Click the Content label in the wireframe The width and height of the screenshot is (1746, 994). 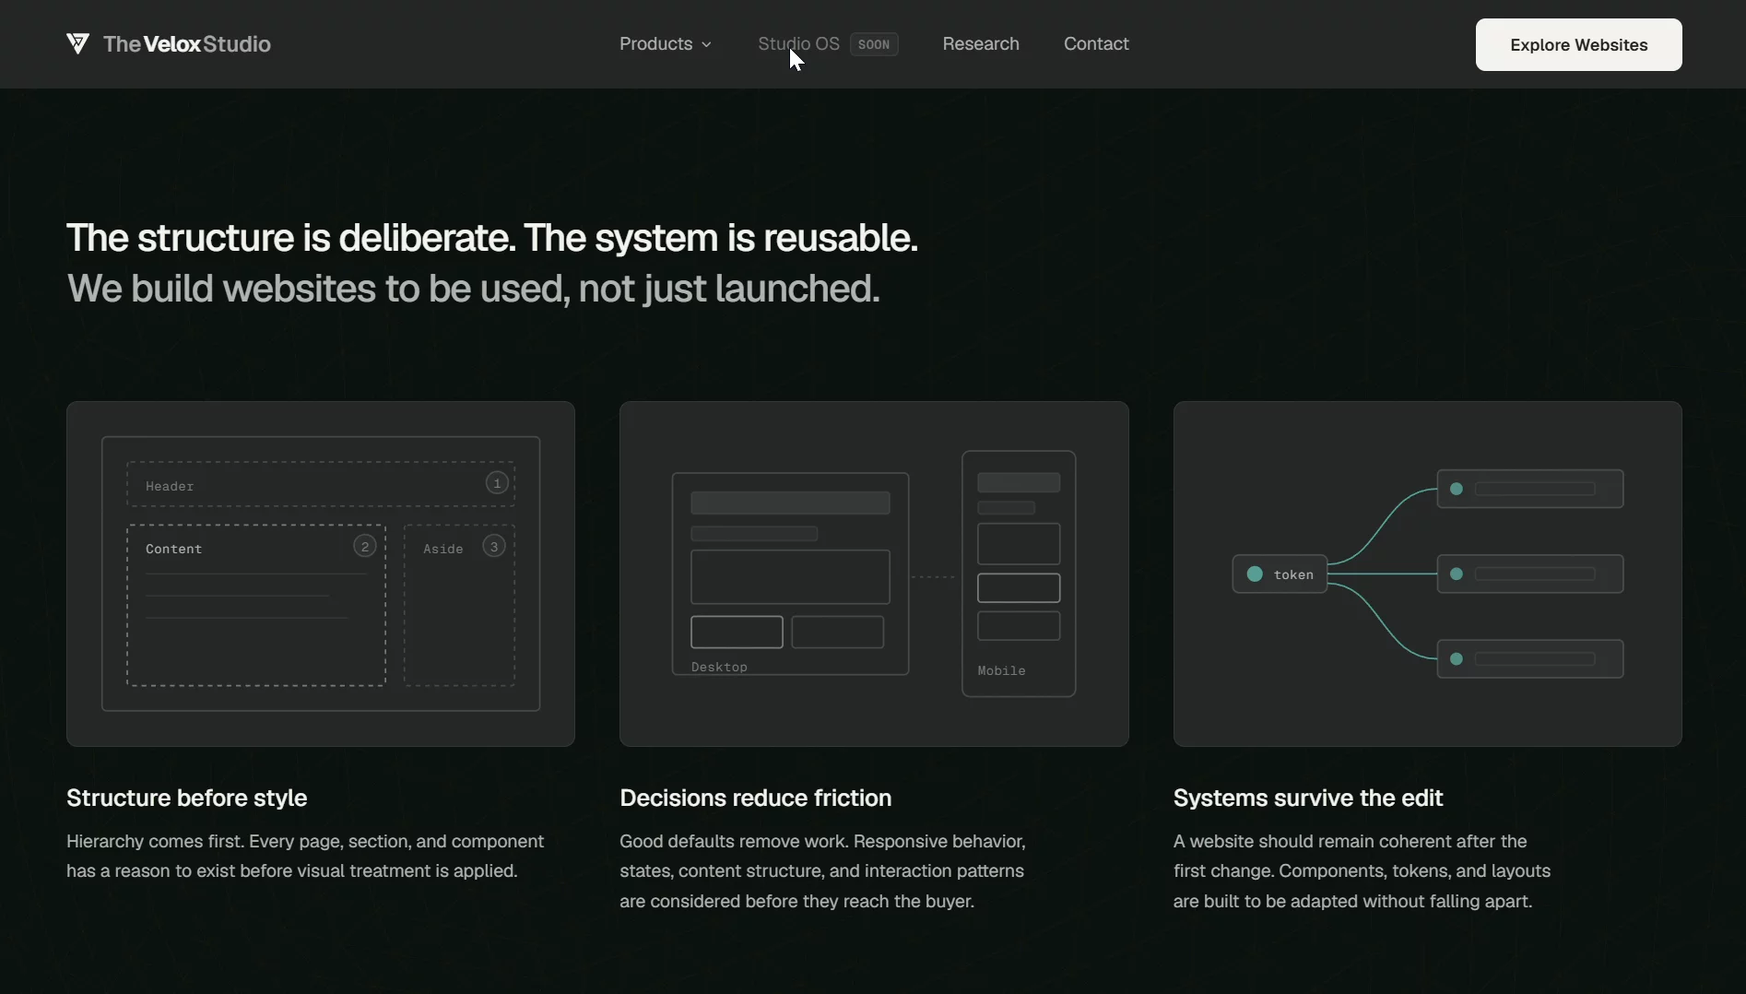click(173, 549)
